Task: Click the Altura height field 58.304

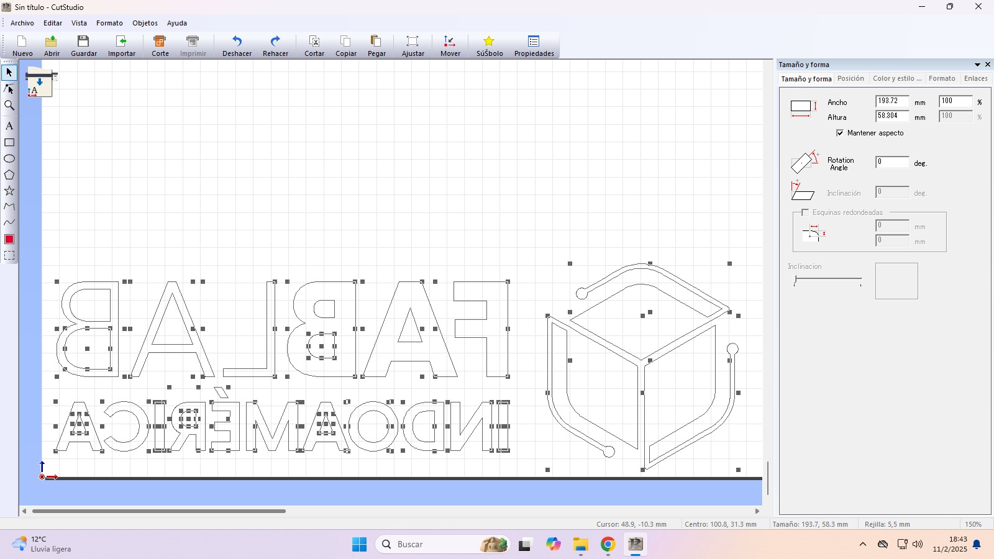Action: pos(892,116)
